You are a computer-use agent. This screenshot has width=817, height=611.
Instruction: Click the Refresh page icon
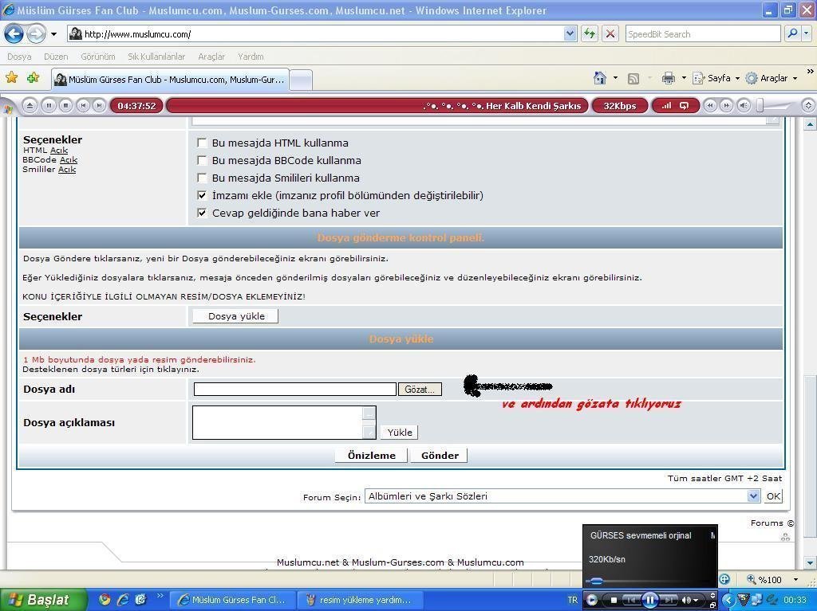pos(590,34)
